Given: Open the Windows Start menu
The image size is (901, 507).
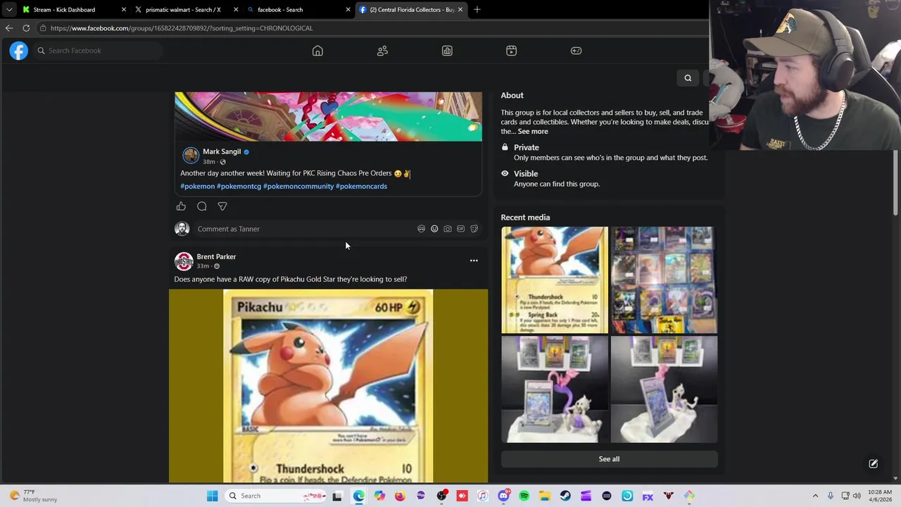Looking at the screenshot, I should coord(212,496).
